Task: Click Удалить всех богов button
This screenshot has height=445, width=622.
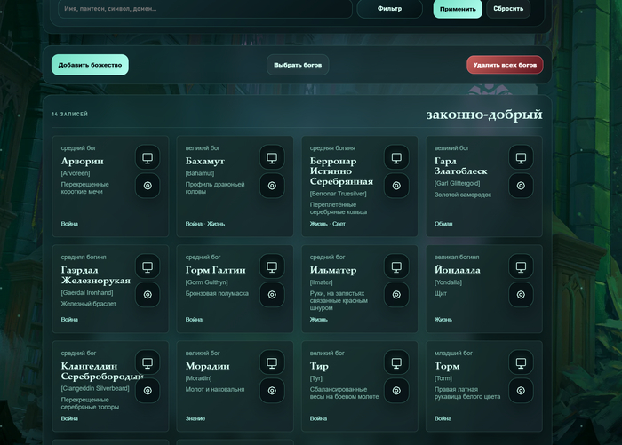Action: [x=505, y=65]
